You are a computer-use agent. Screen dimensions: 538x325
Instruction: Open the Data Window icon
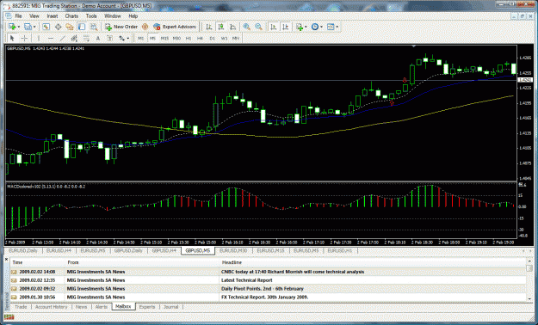tap(58, 27)
